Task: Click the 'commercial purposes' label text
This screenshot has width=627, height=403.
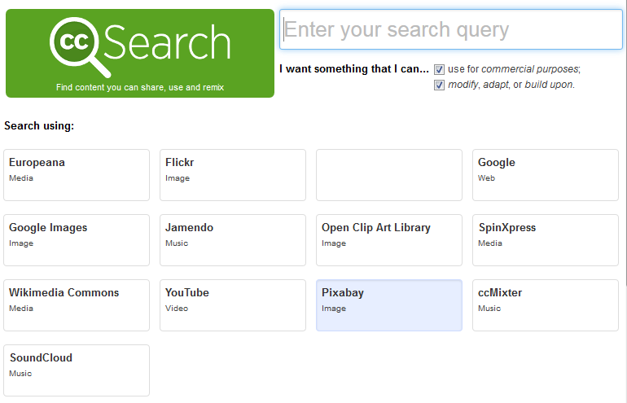Action: [531, 69]
